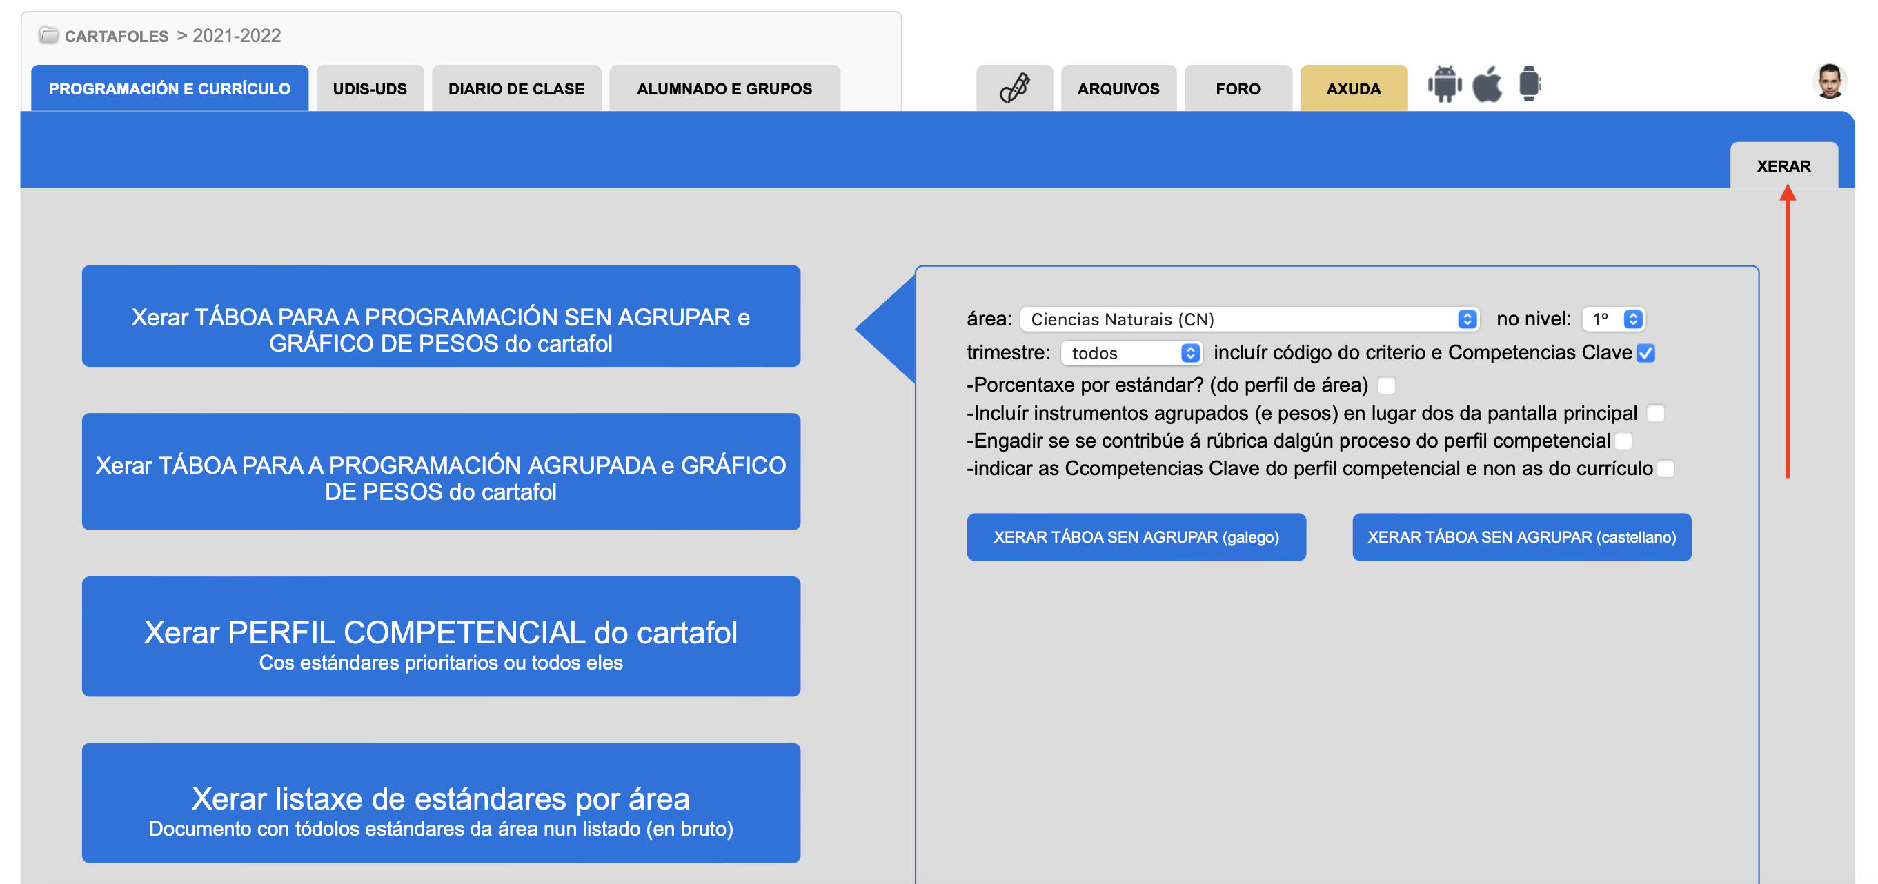
Task: Select Xerar PERFIL COMPETENCIAL do cartafol
Action: tap(440, 636)
